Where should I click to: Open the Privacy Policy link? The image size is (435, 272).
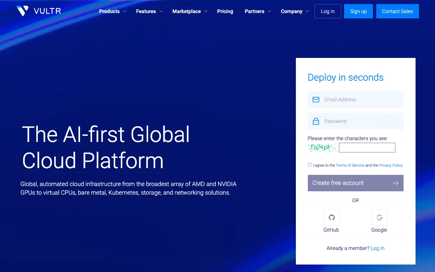pos(390,166)
